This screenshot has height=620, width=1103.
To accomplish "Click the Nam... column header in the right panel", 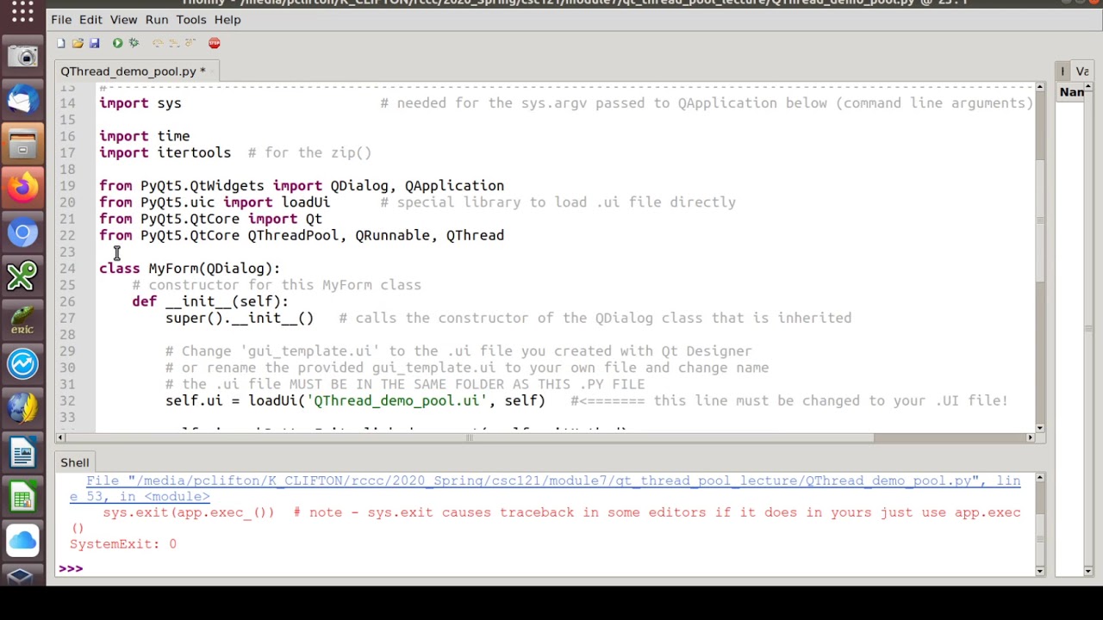I will point(1072,92).
